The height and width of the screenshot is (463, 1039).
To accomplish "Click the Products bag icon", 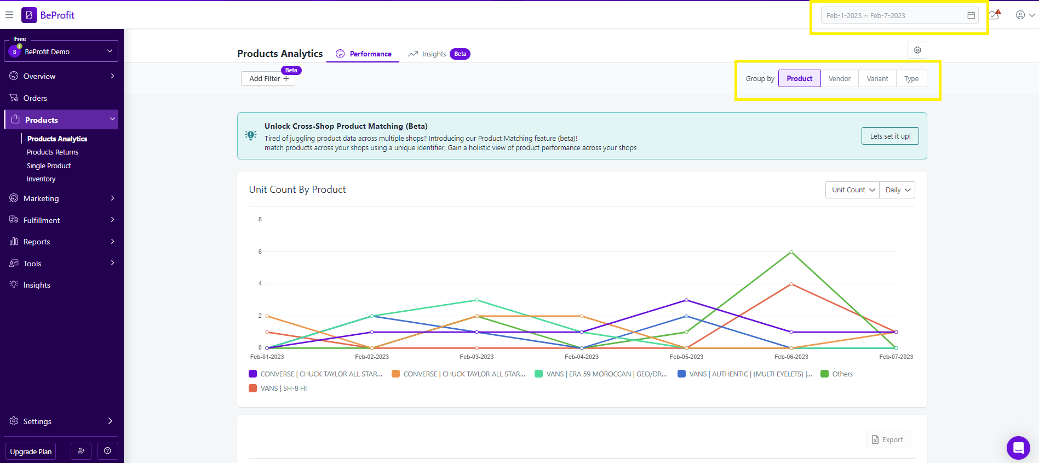I will (x=15, y=119).
